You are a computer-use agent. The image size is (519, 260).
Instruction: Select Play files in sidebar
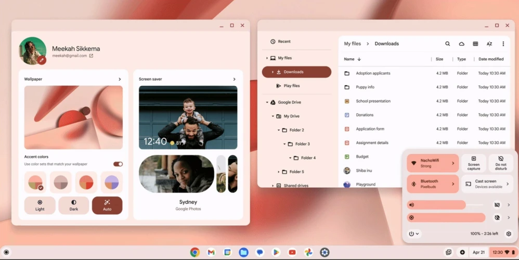291,86
